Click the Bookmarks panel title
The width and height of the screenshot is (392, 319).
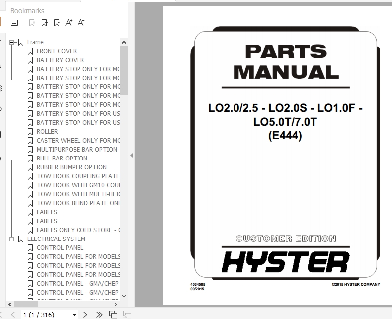(x=27, y=11)
